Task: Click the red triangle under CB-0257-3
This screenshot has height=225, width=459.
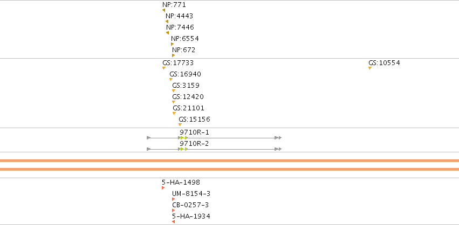Action: 173,210
